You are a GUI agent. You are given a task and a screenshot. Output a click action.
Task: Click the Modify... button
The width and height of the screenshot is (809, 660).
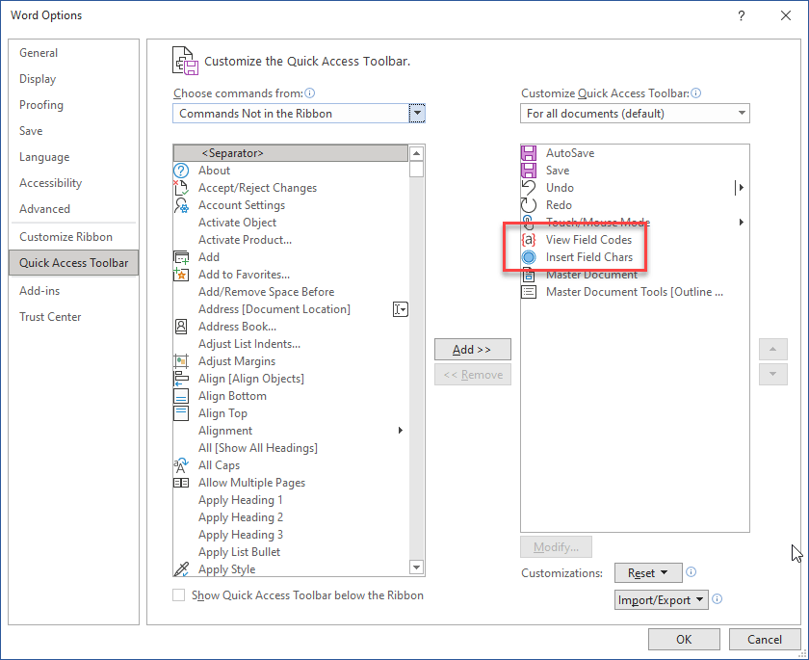(557, 547)
